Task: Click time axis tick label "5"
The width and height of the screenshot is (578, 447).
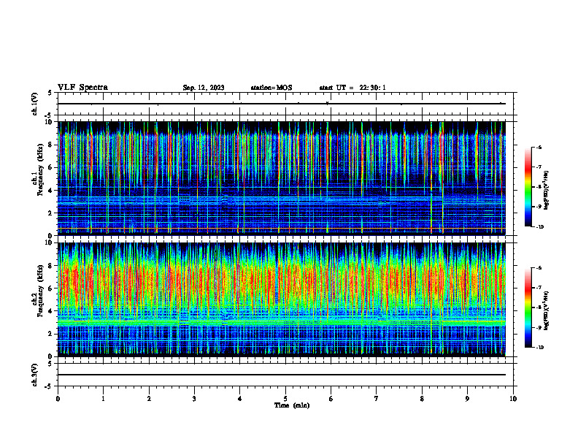Action: (285, 399)
